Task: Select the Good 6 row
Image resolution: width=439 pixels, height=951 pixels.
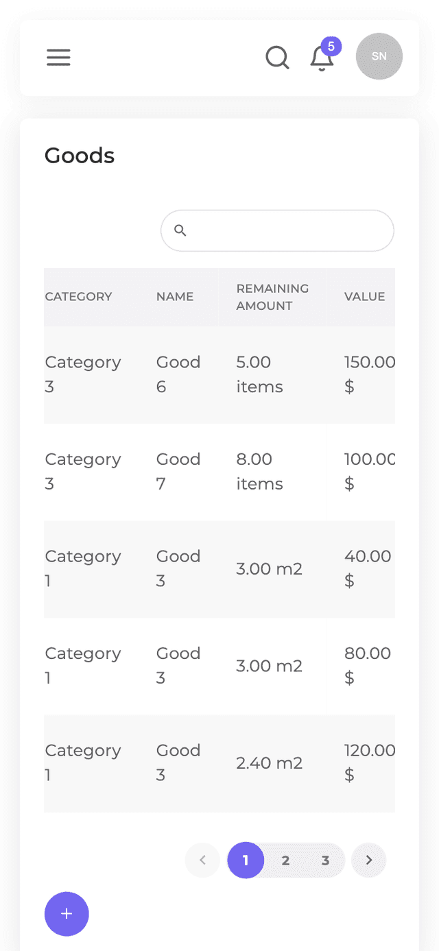Action: point(178,374)
